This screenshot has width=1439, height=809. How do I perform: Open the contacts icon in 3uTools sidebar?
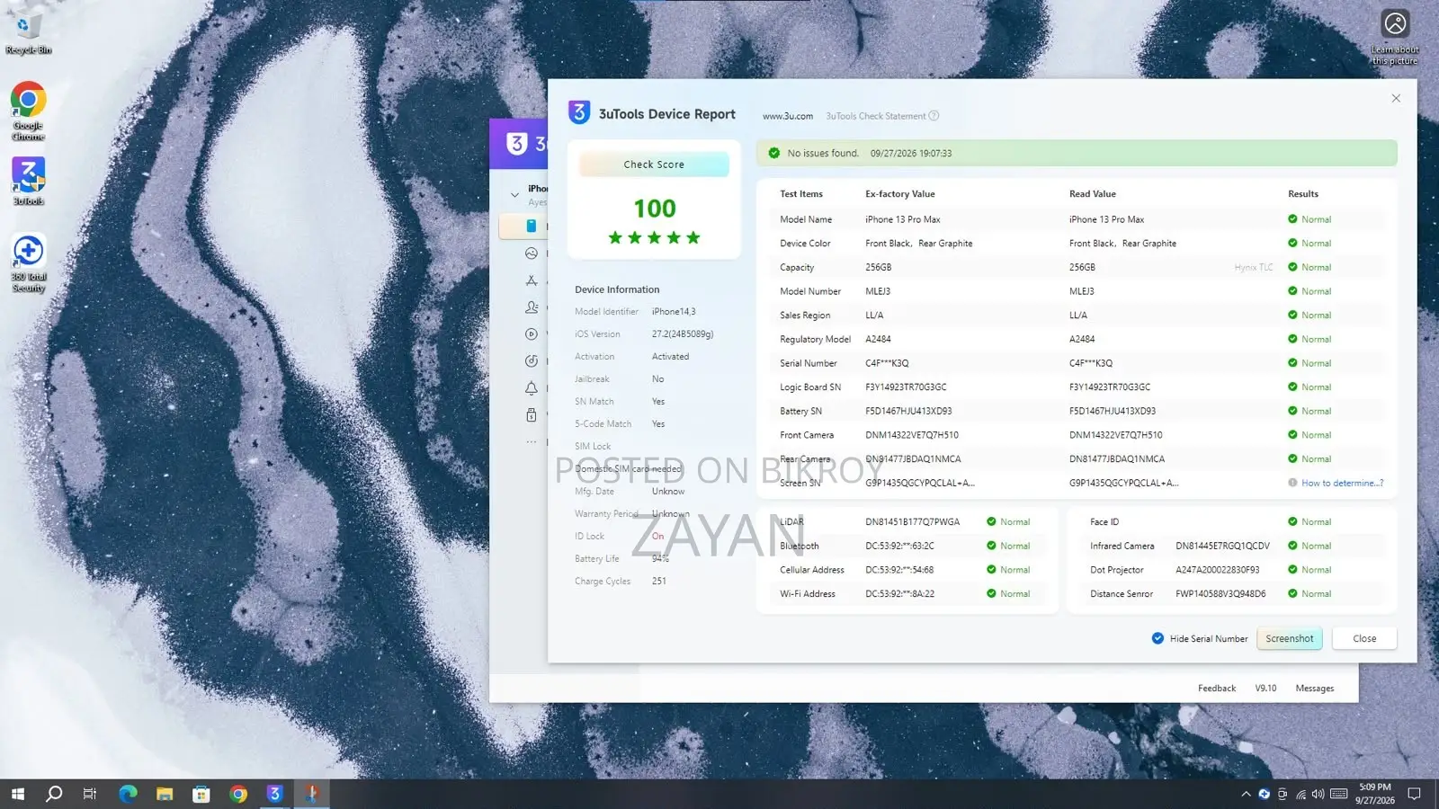(x=532, y=307)
